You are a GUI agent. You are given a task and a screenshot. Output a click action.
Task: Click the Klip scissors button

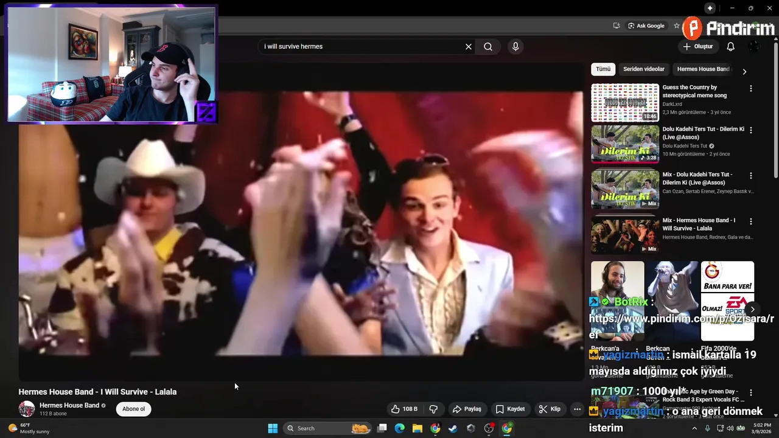pyautogui.click(x=550, y=409)
